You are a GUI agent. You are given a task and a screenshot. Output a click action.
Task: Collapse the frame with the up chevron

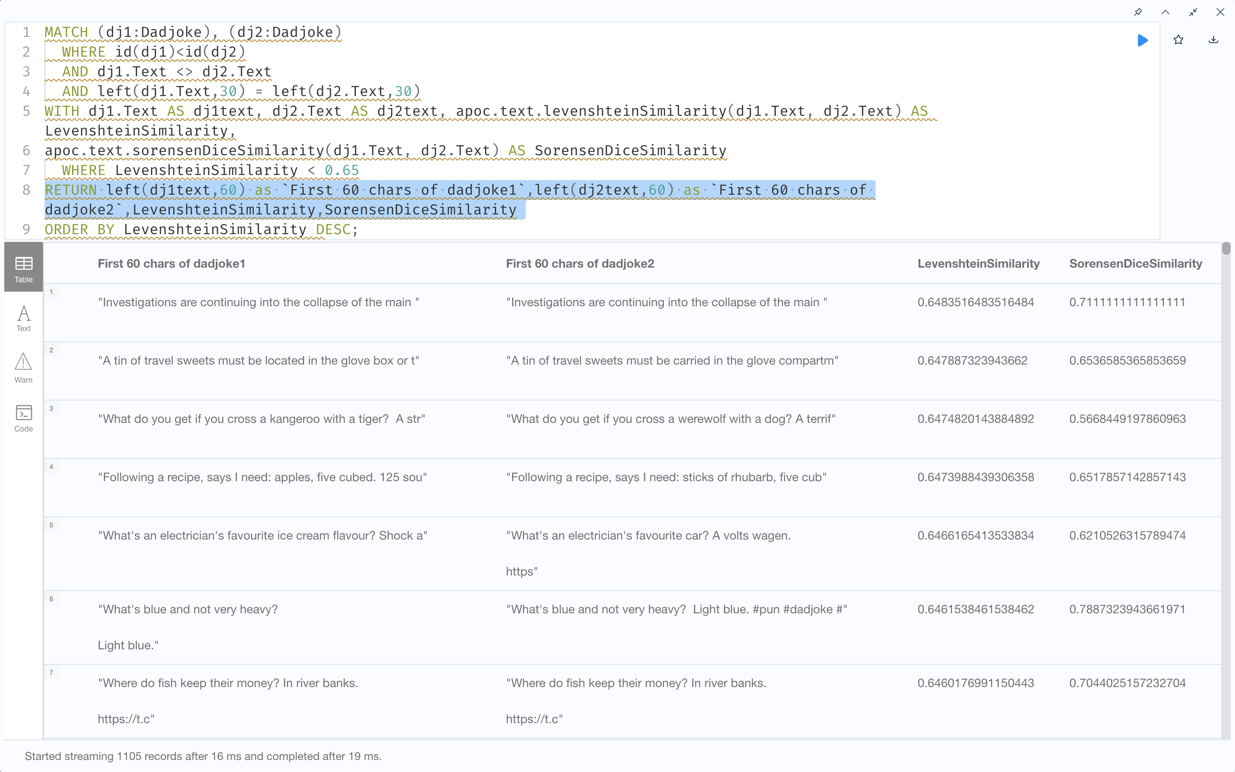coord(1166,12)
